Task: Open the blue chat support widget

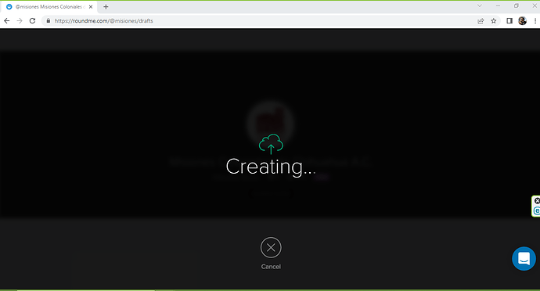Action: 524,258
